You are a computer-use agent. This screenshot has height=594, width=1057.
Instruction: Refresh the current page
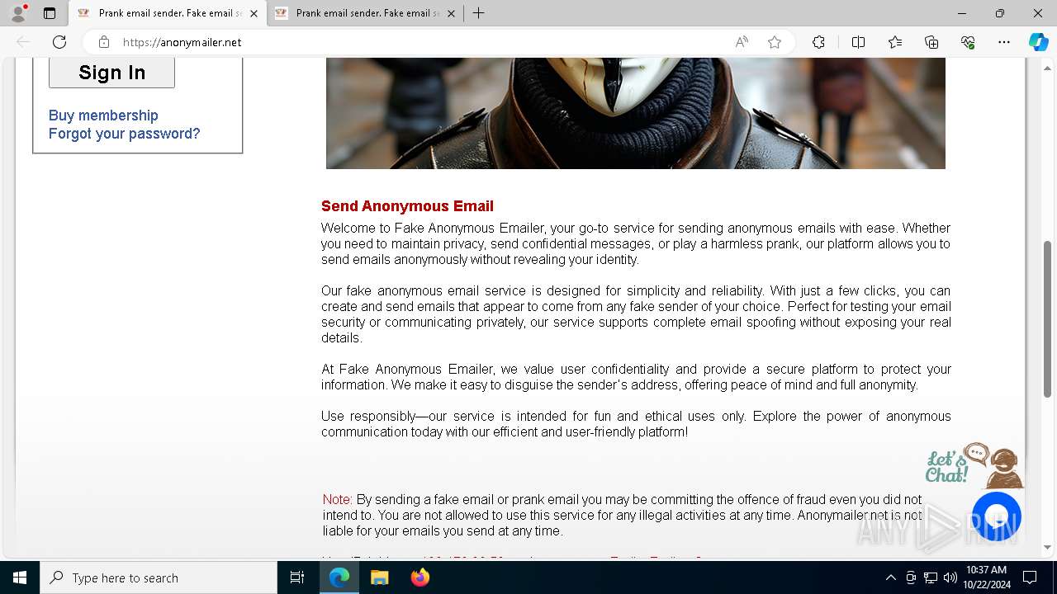(x=59, y=42)
